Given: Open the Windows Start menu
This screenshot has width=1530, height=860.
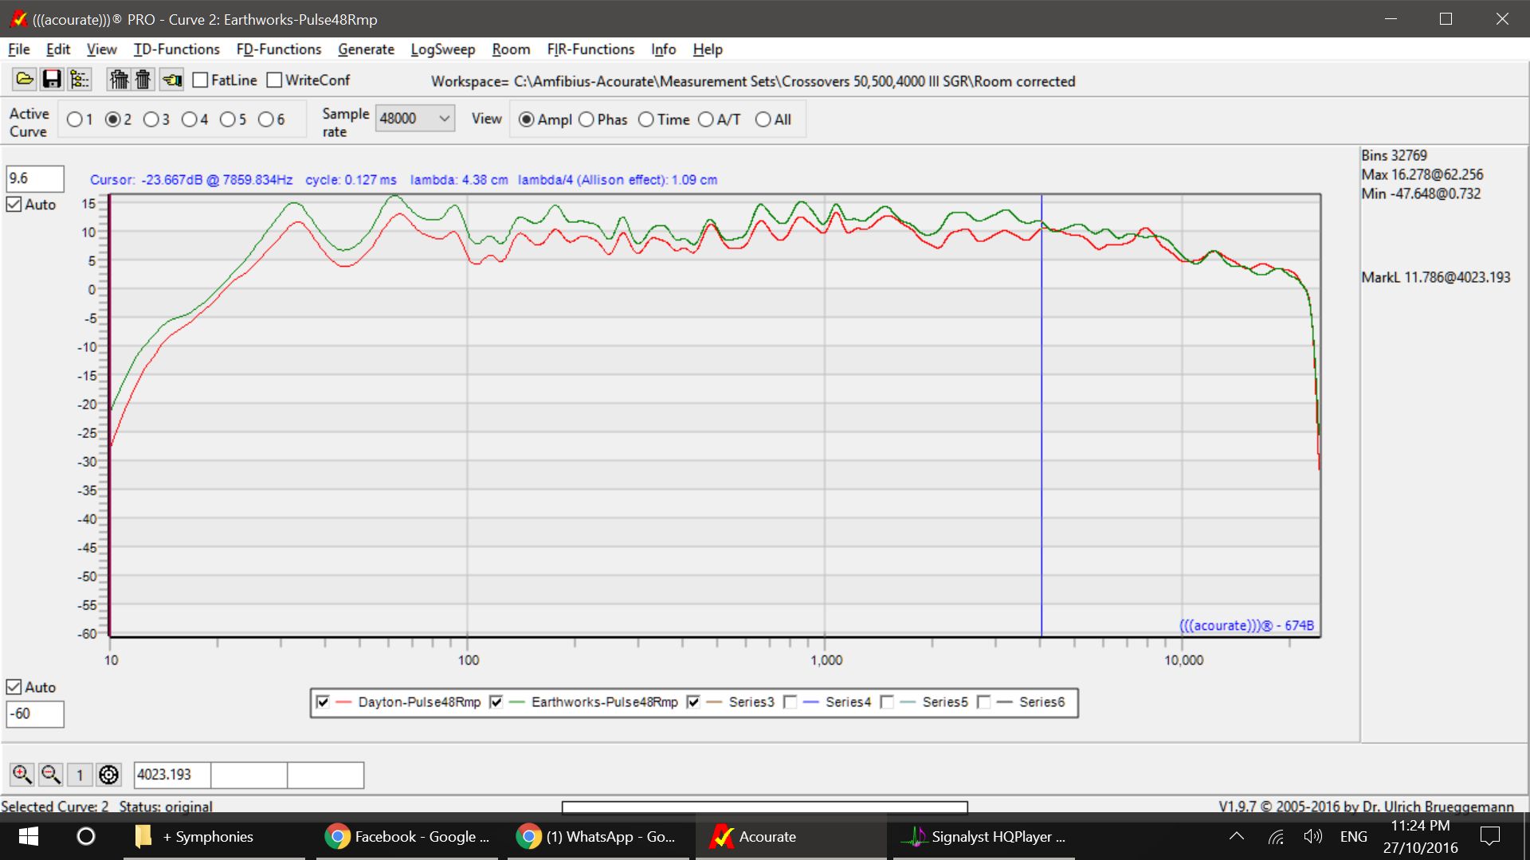Looking at the screenshot, I should pos(29,836).
